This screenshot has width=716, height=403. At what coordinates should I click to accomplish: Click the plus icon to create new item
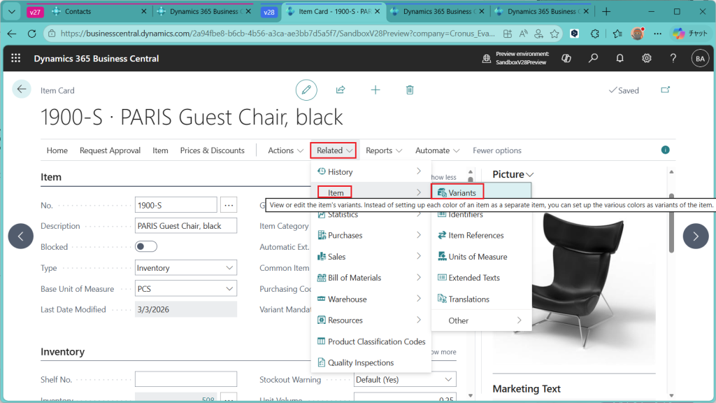coord(375,90)
